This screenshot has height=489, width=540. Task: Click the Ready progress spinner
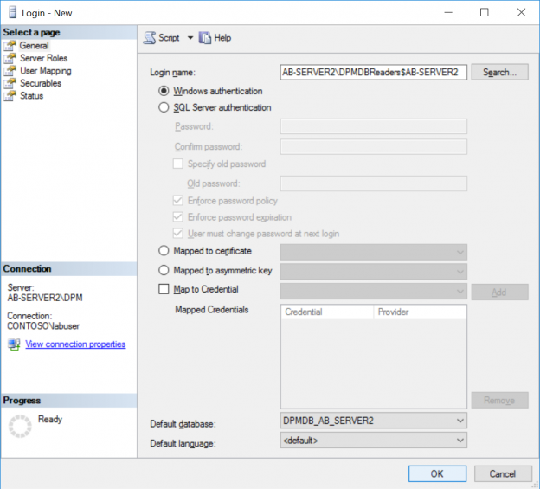[20, 427]
